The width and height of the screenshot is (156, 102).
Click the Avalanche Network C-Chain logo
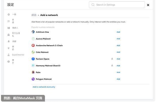point(33,46)
